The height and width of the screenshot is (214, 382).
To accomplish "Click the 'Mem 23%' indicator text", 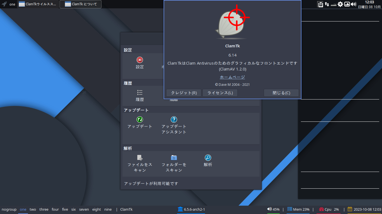I will coord(301,210).
